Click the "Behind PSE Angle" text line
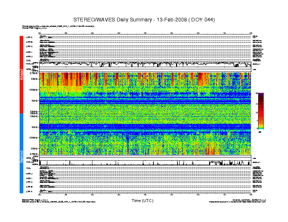This screenshot has width=288, height=222. point(35,200)
